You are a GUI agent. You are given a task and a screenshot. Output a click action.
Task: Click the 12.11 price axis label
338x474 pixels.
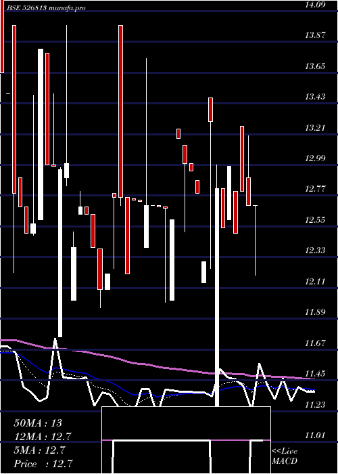pyautogui.click(x=316, y=282)
